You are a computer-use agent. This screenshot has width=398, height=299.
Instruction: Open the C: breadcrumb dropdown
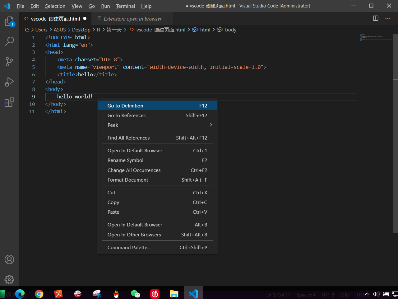click(27, 30)
